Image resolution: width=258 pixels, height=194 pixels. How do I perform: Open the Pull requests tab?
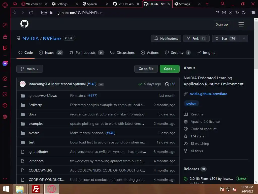click(x=87, y=53)
